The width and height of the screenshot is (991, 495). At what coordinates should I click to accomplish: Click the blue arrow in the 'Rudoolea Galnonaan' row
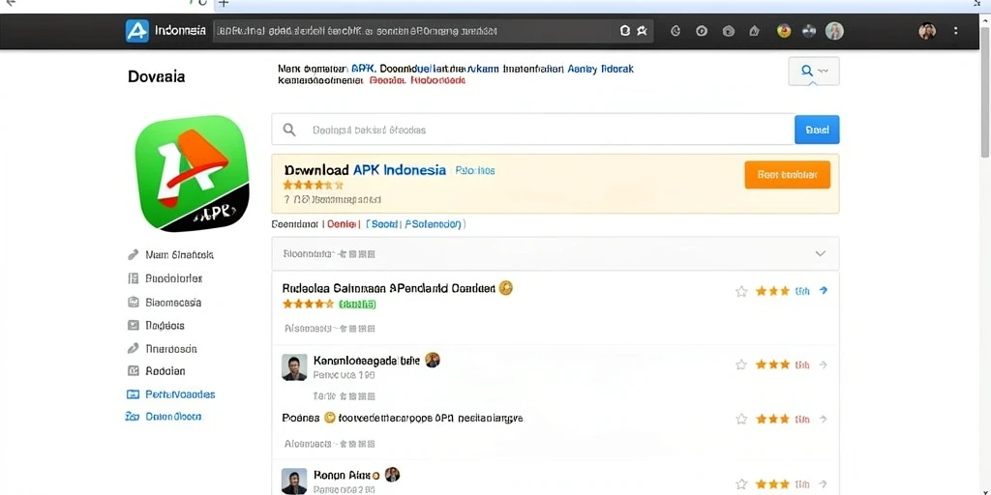pos(823,290)
